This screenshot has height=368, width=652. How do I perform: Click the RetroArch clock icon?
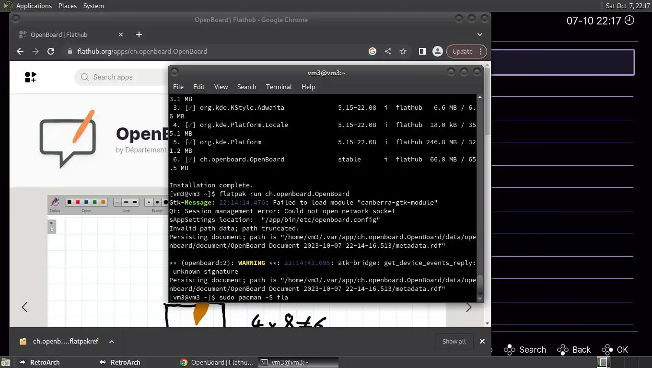point(629,20)
